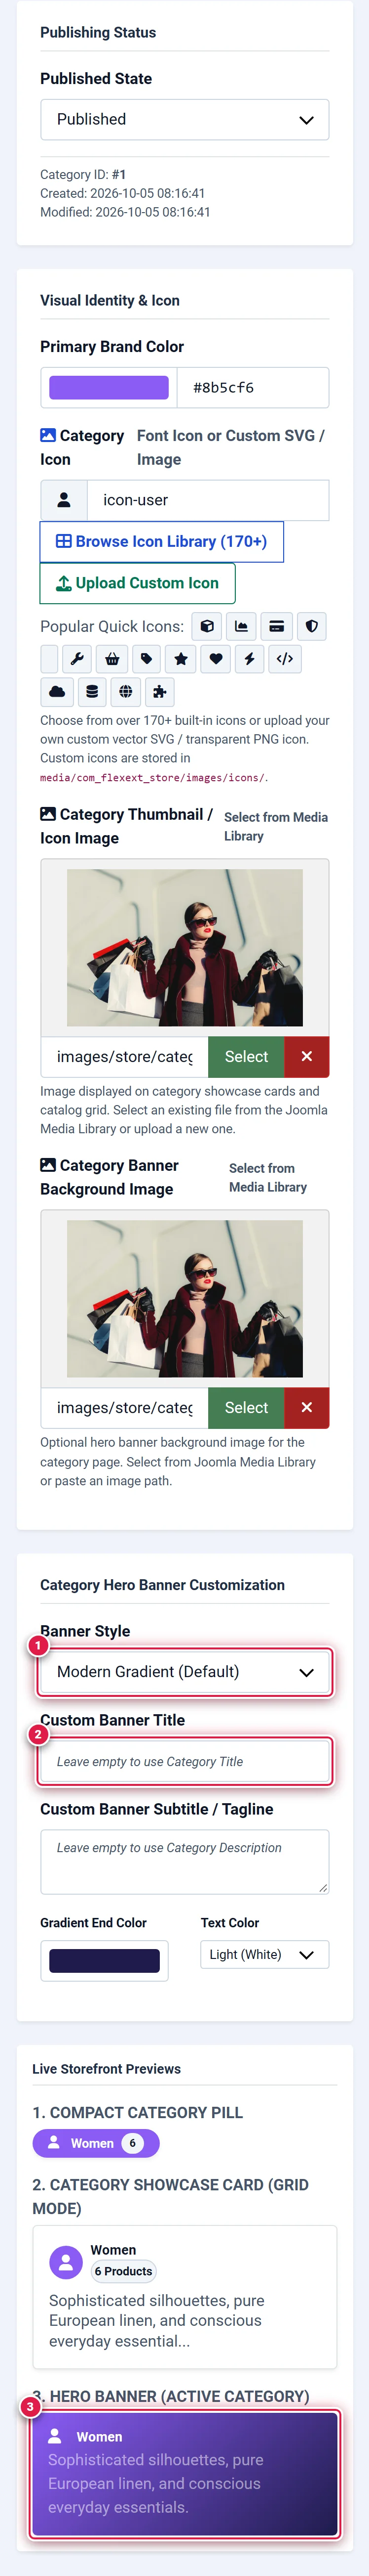The height and width of the screenshot is (2576, 369).
Task: Click "Created: 2026-10-05 08:16:41" text
Action: tap(123, 193)
